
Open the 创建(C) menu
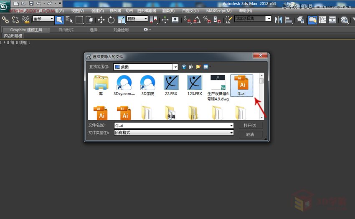pyautogui.click(x=97, y=10)
